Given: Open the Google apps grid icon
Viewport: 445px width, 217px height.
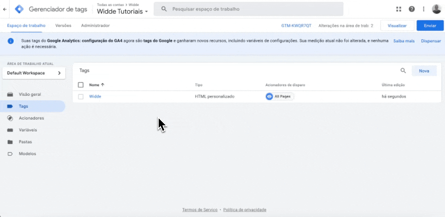Looking at the screenshot, I should point(399,9).
